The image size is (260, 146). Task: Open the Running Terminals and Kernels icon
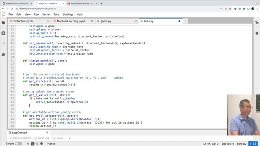tap(3, 33)
